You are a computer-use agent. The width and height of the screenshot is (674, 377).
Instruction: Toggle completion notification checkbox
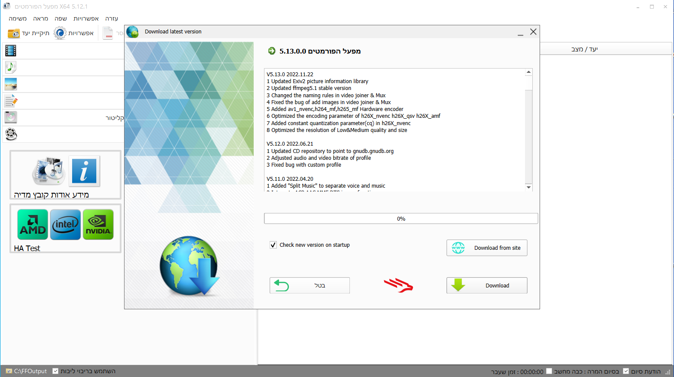(626, 371)
